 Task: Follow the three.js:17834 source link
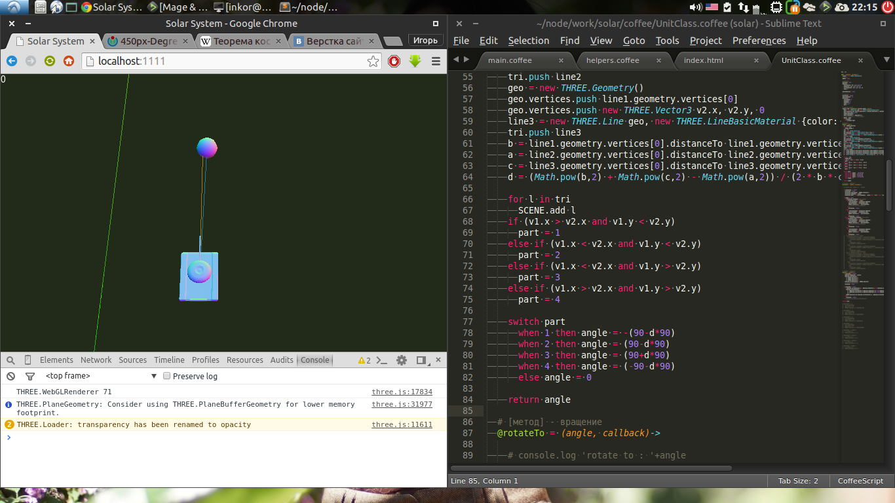pos(402,392)
